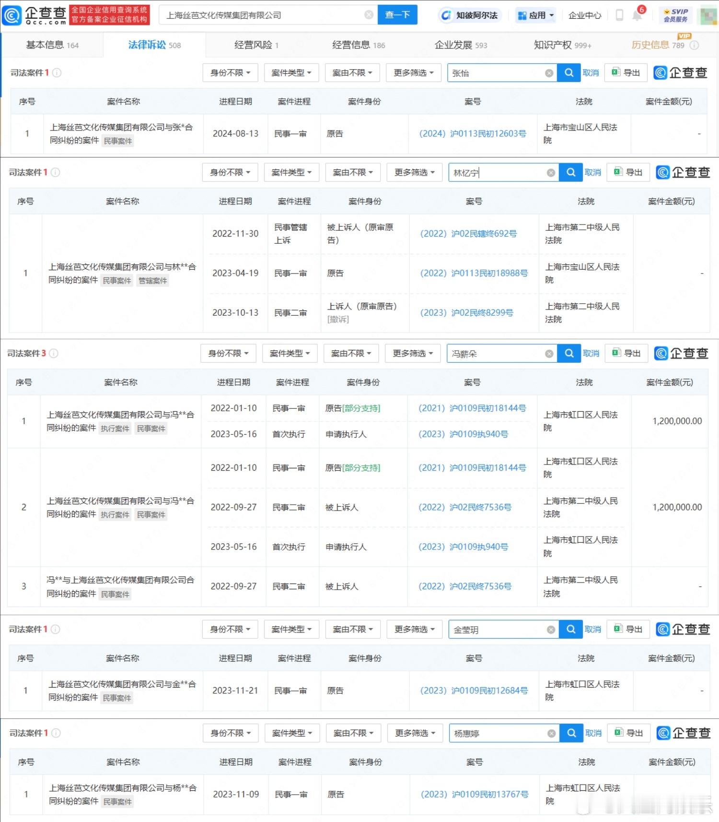Screen dimensions: 719x822
Task: Export the 张怡 case list
Action: (x=626, y=72)
